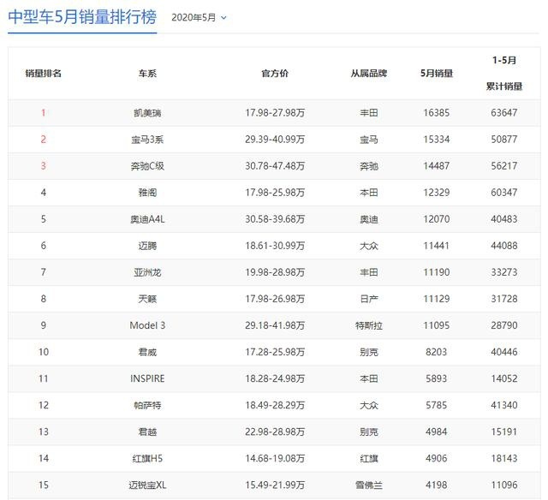This screenshot has width=548, height=500.
Task: Open the 凯美瑞 car series link
Action: point(147,113)
